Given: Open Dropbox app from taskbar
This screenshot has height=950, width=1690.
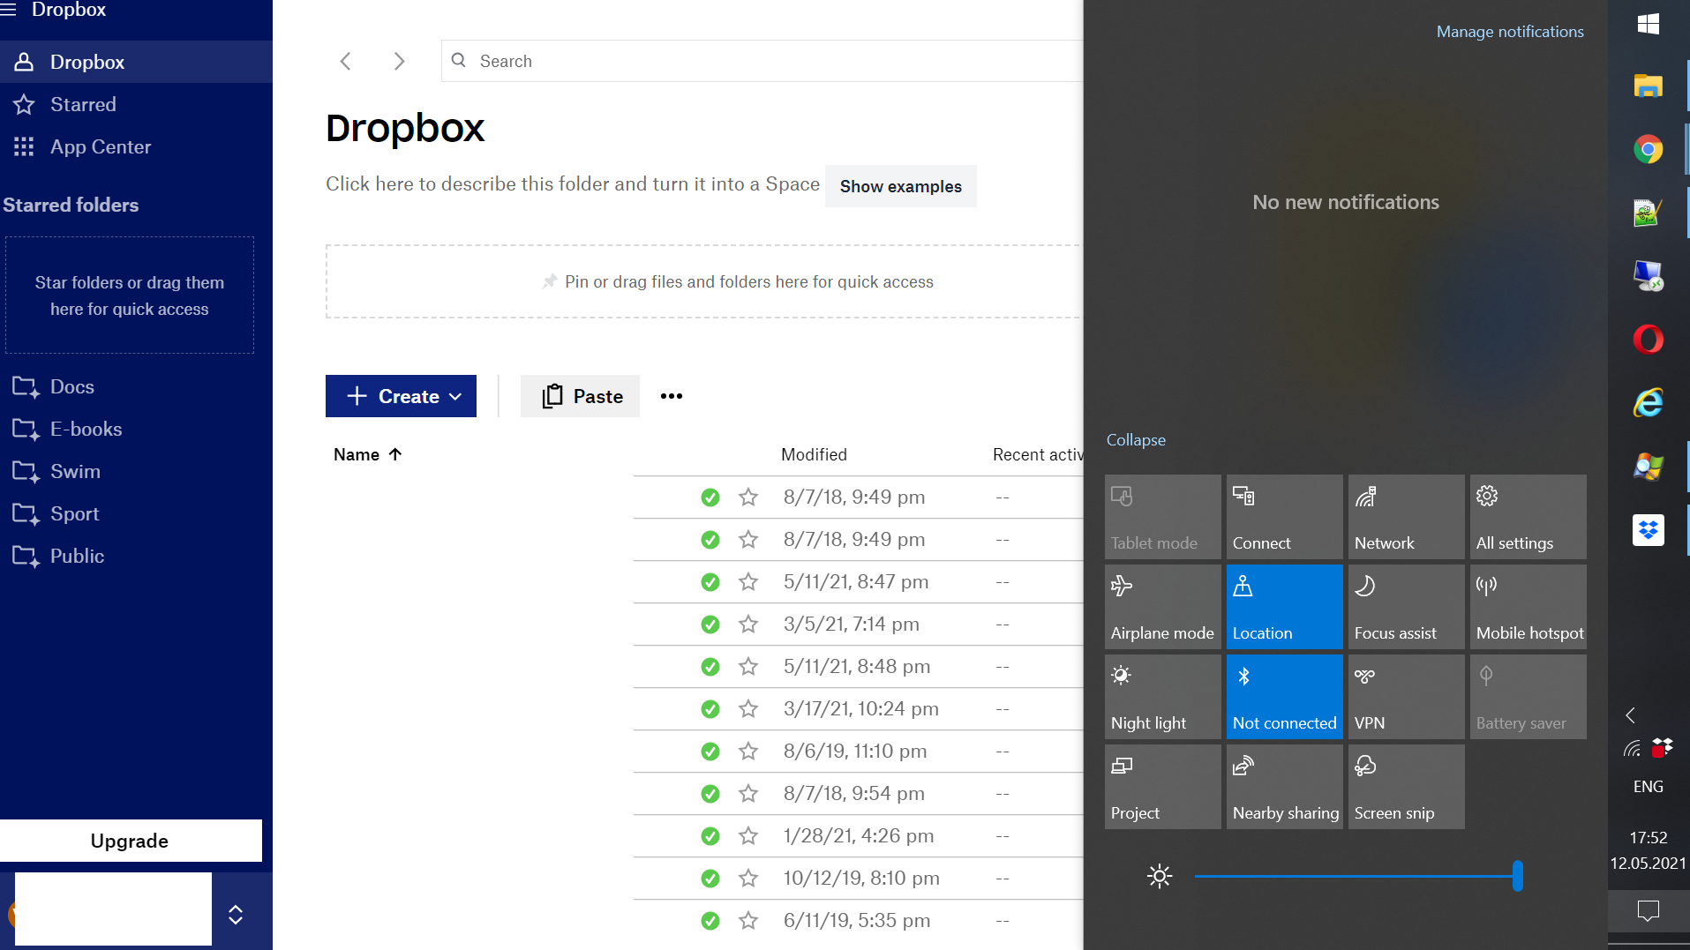Looking at the screenshot, I should pyautogui.click(x=1648, y=530).
